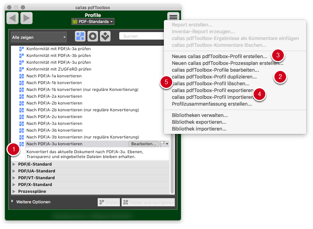This screenshot has height=229, width=313.
Task: Go forward with the right arrow button
Action: point(26,18)
